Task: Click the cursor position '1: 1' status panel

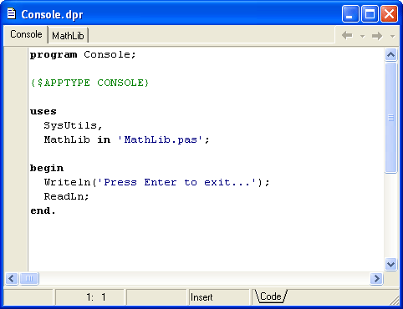Action: [89, 297]
